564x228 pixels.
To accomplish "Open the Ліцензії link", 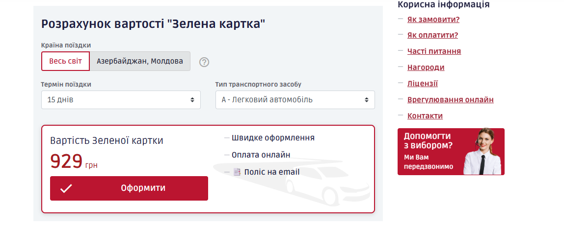I will [422, 84].
